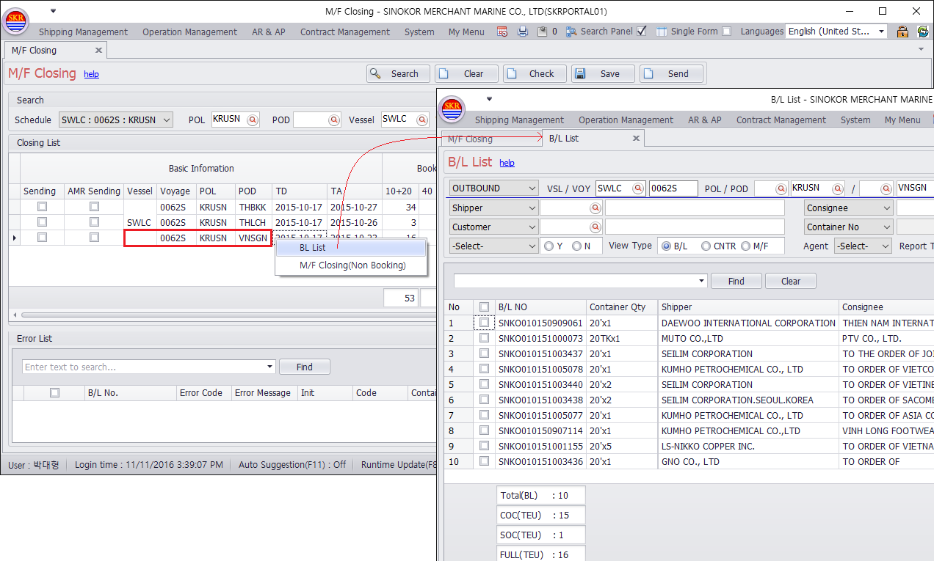
Task: Tick header checkbox in Error List grid
Action: [x=54, y=393]
